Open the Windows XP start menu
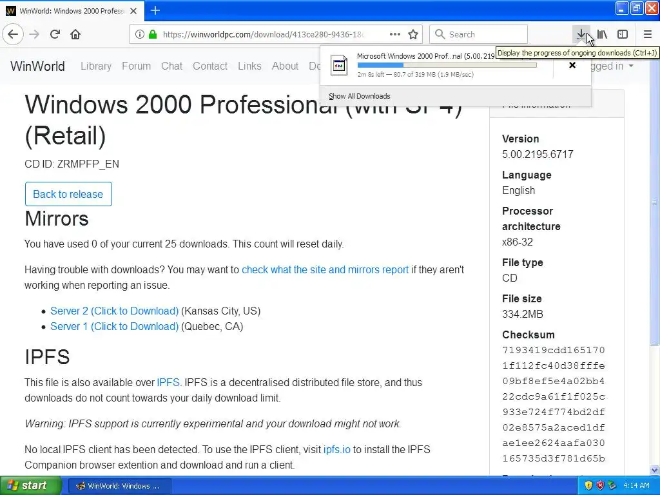This screenshot has height=495, width=660. pos(31,485)
